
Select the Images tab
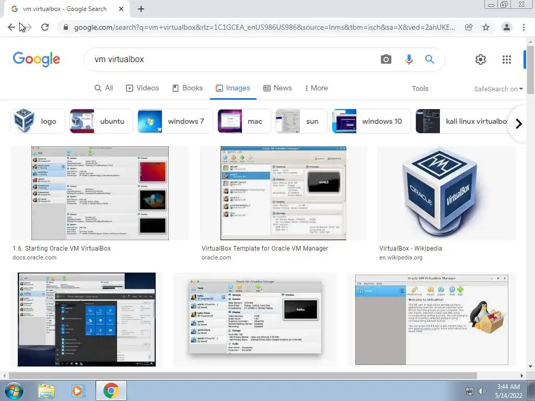pos(233,88)
